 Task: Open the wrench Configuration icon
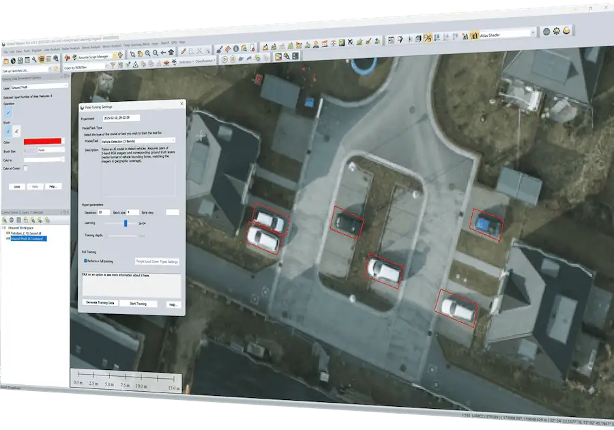[x=35, y=59]
